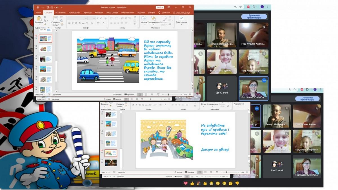Decrease font size with the smaller A icon
The width and height of the screenshot is (338, 190).
point(101,18)
